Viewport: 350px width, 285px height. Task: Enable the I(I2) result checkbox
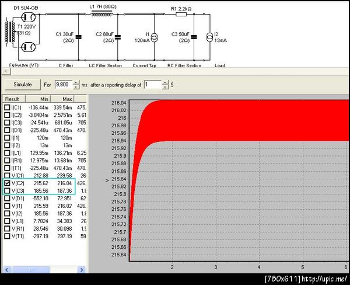8,145
